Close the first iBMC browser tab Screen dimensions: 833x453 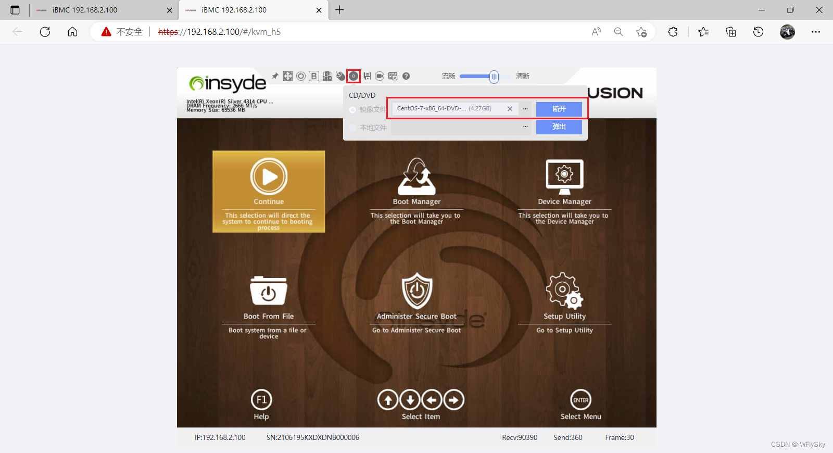coord(170,10)
